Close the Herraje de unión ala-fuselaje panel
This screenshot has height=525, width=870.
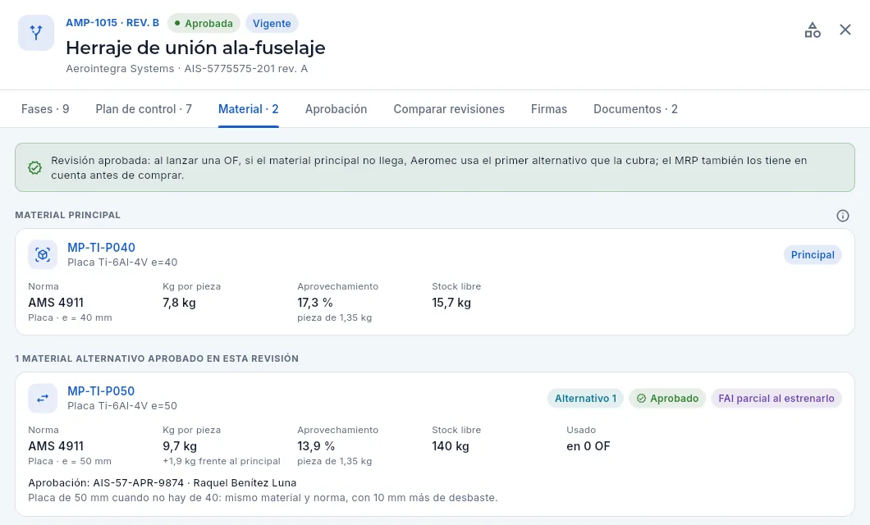[x=845, y=30]
